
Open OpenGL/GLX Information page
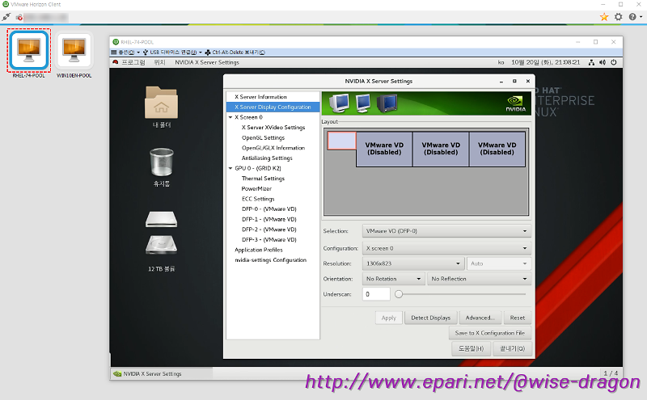click(273, 148)
